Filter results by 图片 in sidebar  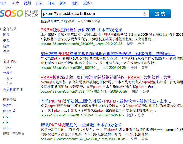6,35
